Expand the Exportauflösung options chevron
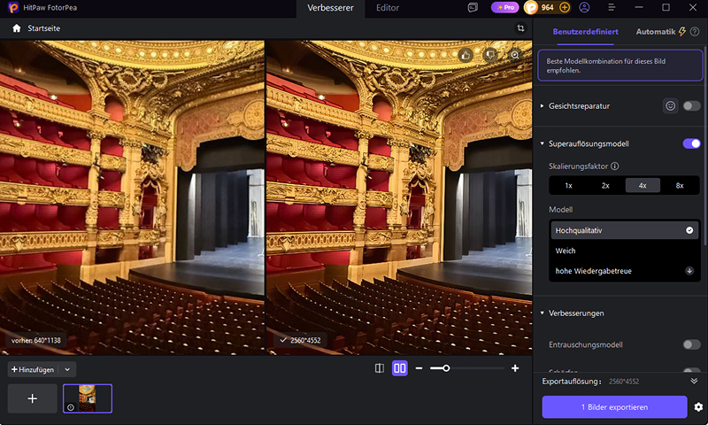Viewport: 708px width, 425px height. pyautogui.click(x=694, y=382)
